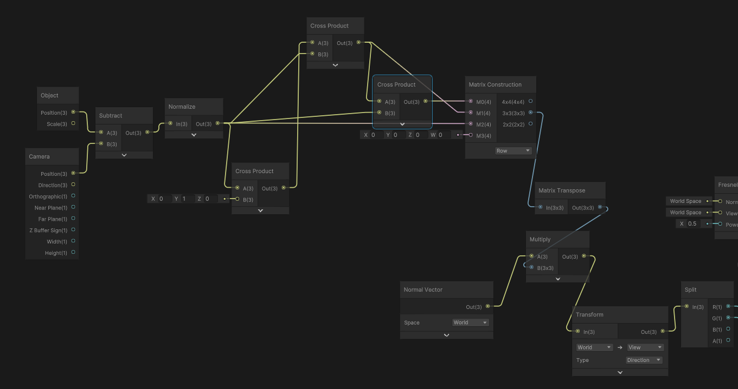Open the Transform Type Direction dropdown
The image size is (738, 389).
tap(644, 360)
